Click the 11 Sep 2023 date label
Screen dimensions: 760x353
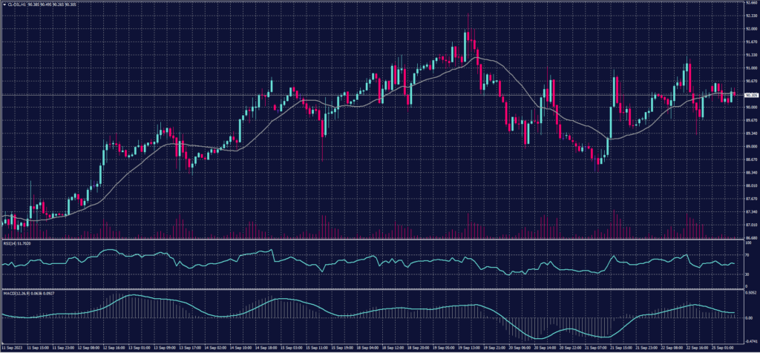point(11,347)
